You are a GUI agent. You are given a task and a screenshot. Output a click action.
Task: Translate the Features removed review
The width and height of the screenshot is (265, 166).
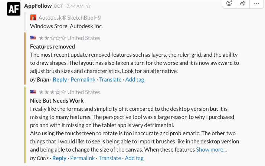tap(110, 79)
